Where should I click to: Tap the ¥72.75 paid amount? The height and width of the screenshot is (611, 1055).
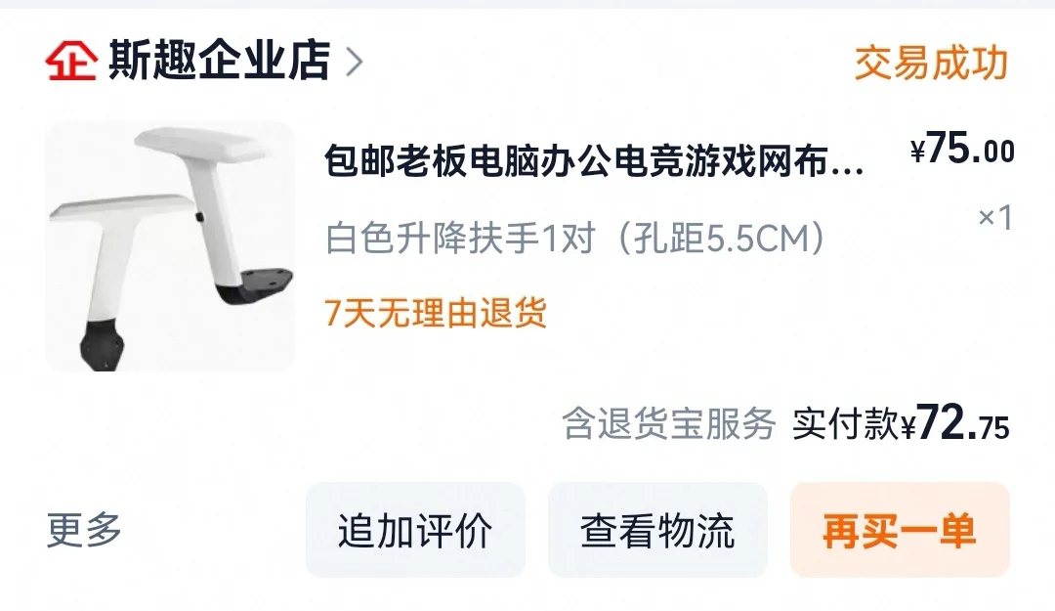(955, 423)
